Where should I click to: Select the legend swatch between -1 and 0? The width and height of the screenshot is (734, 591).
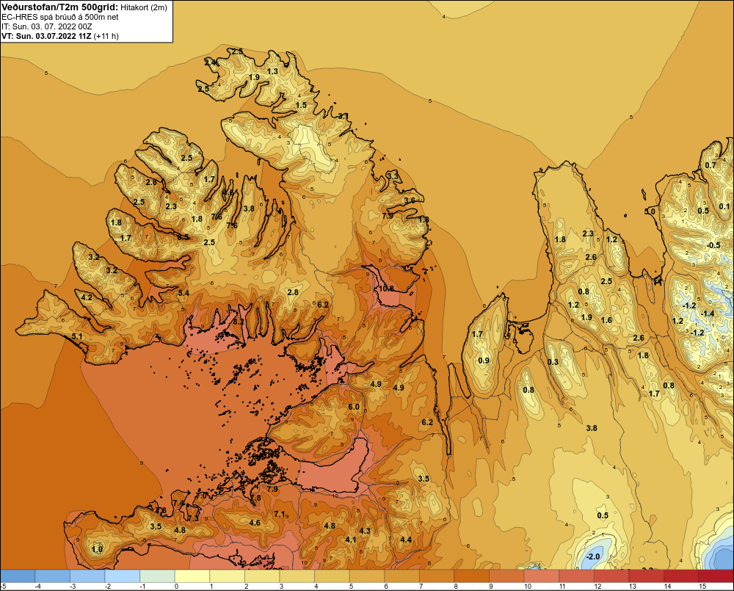(157, 576)
